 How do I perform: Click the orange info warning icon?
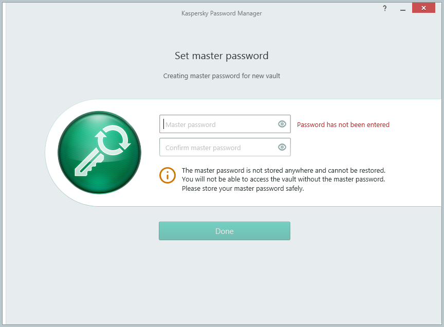167,175
